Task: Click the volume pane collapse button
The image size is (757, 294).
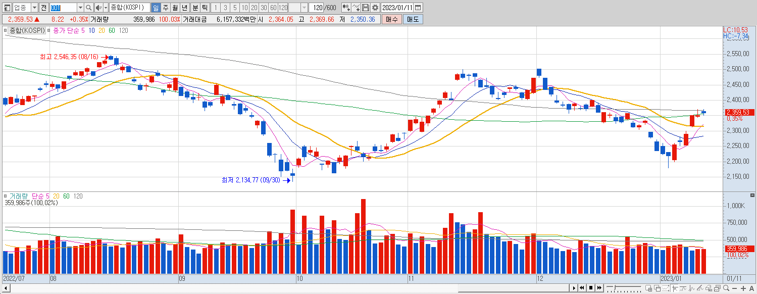Action: tap(753, 195)
